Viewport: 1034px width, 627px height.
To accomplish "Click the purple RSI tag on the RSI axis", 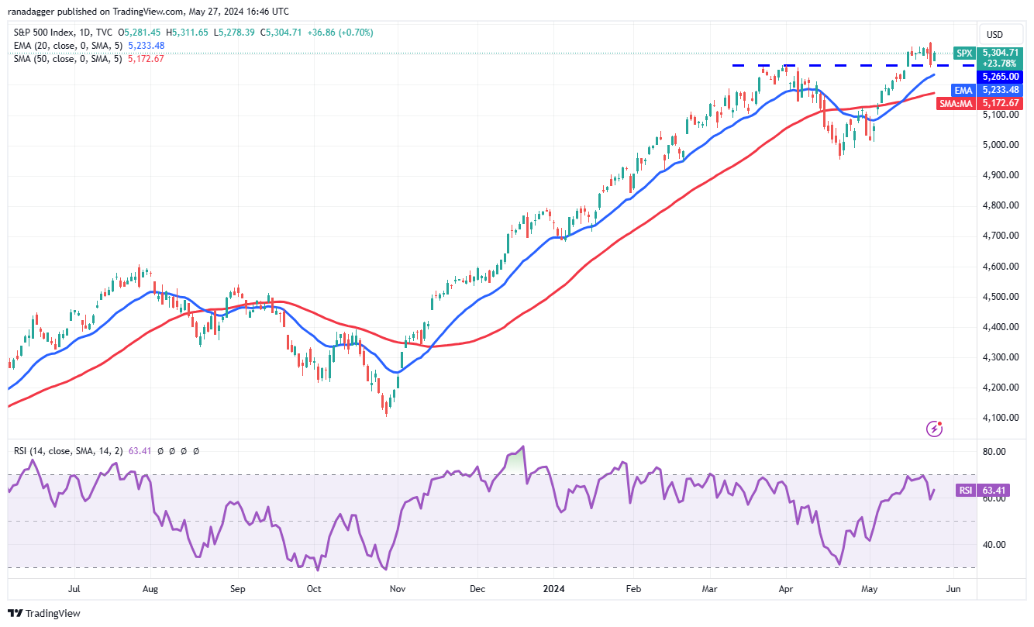I will [966, 490].
